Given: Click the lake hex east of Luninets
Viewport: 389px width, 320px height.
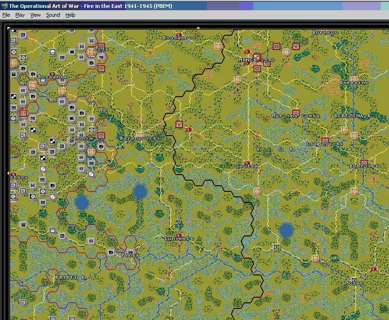Looking at the screenshot, I should [x=286, y=230].
